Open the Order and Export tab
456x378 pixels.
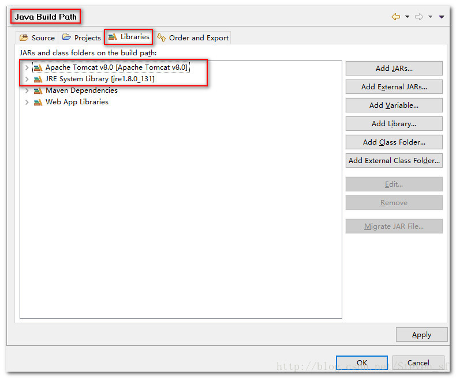[193, 37]
